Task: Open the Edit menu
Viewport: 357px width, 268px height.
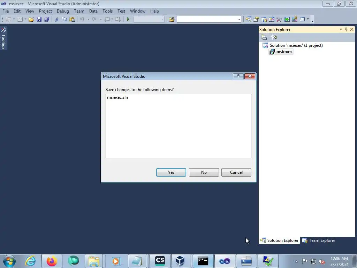Action: click(x=17, y=11)
